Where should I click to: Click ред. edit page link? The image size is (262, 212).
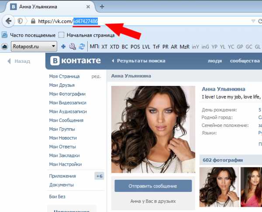(96, 76)
